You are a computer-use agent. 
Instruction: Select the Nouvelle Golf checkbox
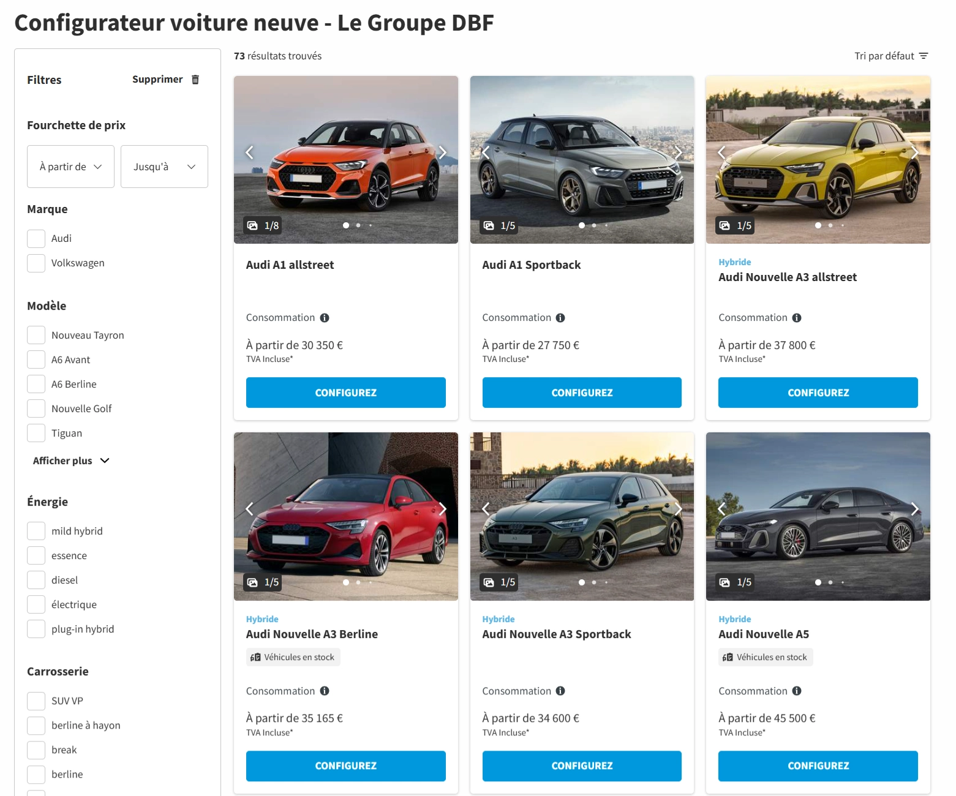36,409
